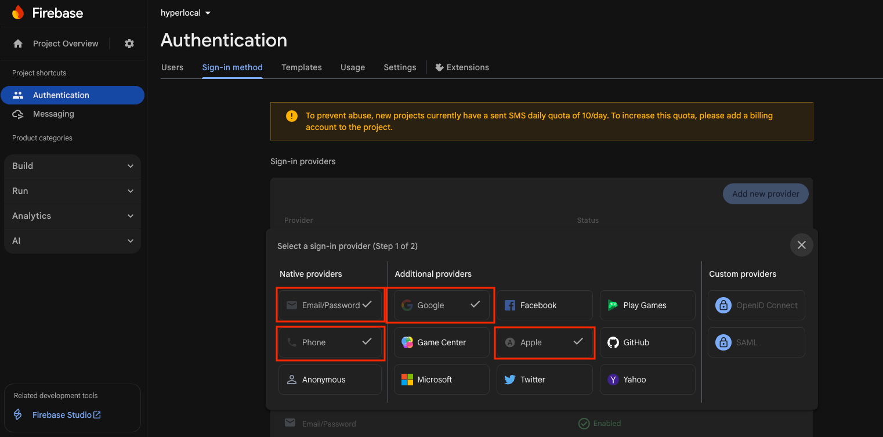Click the Provider column header
883x437 pixels.
click(299, 221)
